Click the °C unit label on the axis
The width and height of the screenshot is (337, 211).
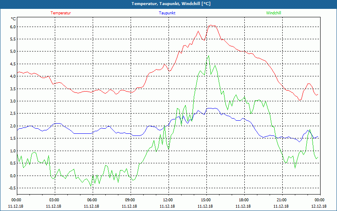[13, 19]
